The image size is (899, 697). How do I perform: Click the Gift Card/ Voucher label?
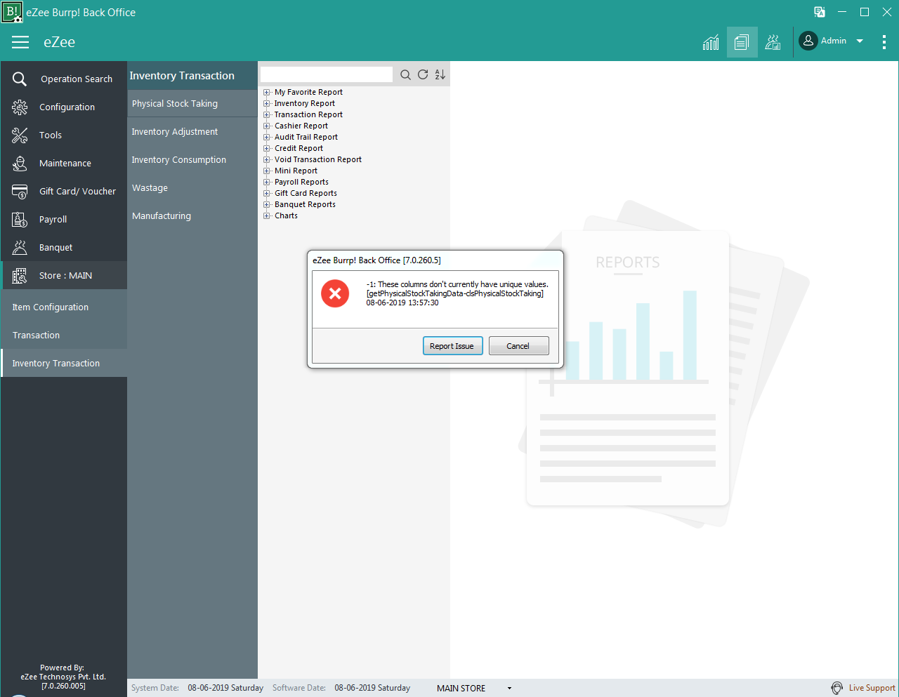point(77,192)
